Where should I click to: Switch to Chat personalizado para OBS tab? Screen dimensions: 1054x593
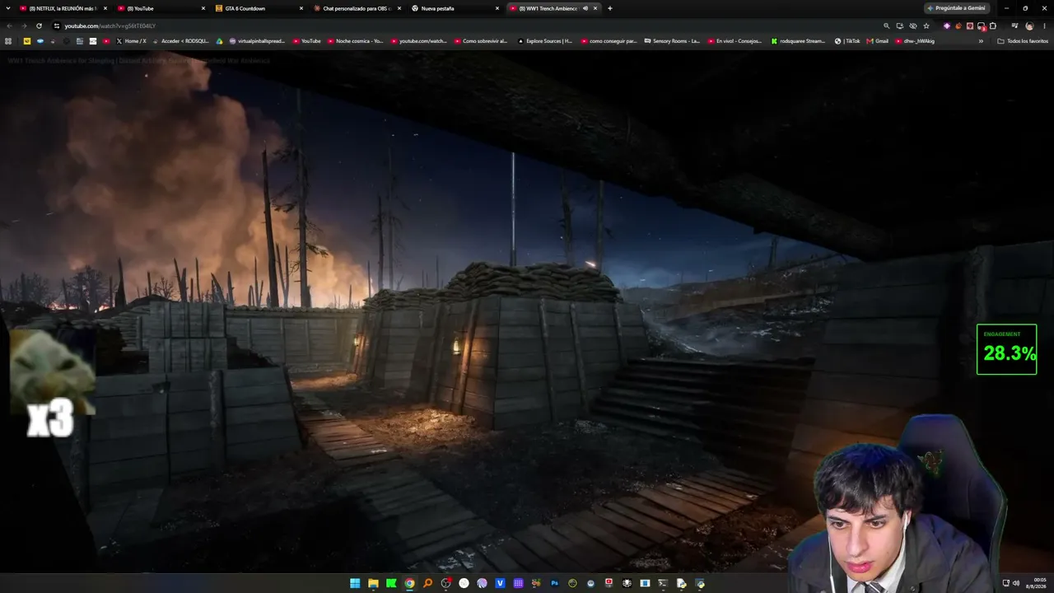click(x=357, y=8)
